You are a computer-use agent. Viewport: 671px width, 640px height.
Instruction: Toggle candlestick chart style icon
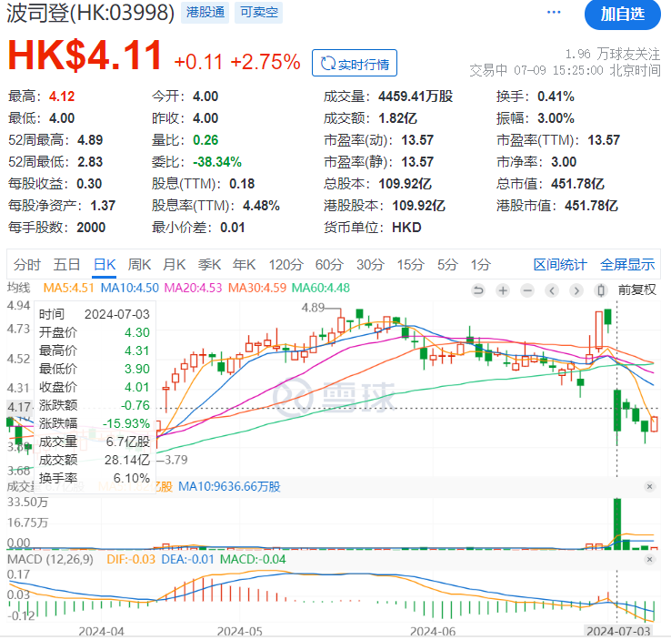click(x=599, y=290)
